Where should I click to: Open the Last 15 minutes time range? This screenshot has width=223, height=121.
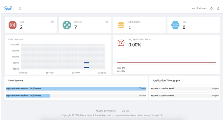pyautogui.click(x=198, y=8)
